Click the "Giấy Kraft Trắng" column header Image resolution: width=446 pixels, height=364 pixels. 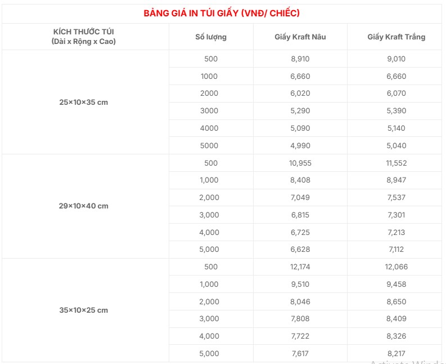(x=396, y=37)
